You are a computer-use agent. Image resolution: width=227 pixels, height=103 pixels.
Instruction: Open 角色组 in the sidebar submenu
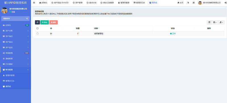click(15, 86)
